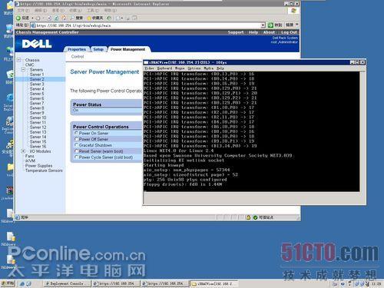Image resolution: width=384 pixels, height=288 pixels.
Task: Open Media menu in iDRACView window
Action: 209,68
